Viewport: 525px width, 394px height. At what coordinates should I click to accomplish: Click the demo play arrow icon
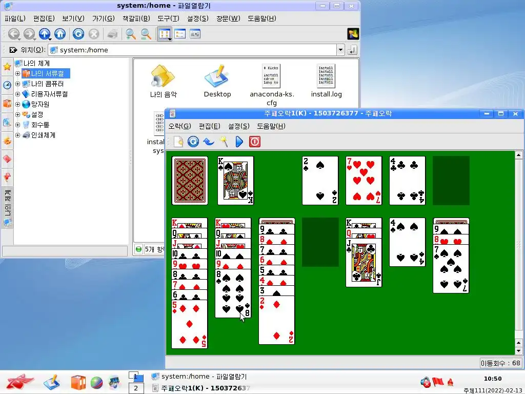(239, 142)
